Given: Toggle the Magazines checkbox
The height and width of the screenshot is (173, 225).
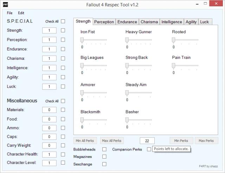Looking at the screenshot, I should pyautogui.click(x=104, y=156).
